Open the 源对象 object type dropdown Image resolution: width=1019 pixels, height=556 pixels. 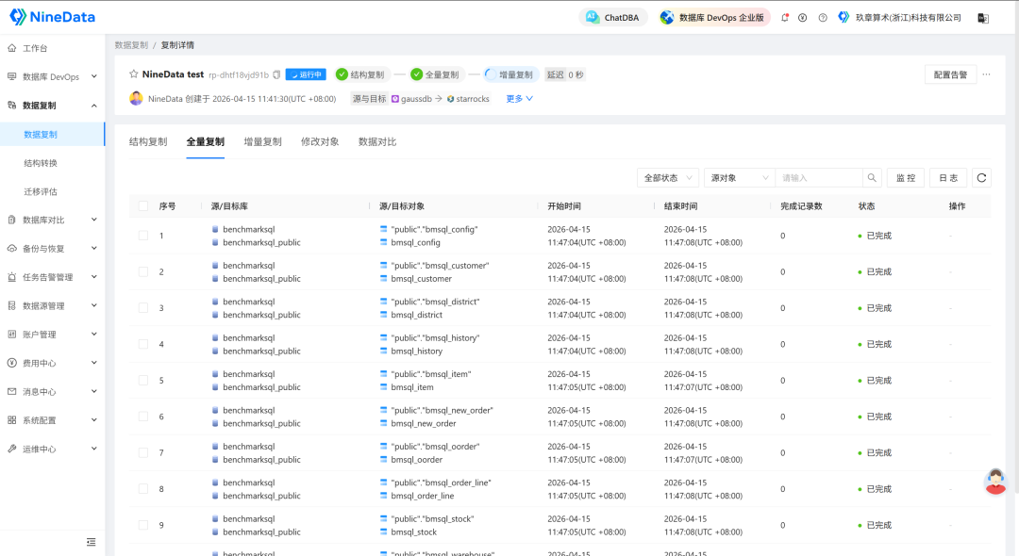click(x=739, y=177)
